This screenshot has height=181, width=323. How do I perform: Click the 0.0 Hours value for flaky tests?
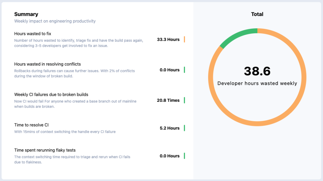(169, 156)
